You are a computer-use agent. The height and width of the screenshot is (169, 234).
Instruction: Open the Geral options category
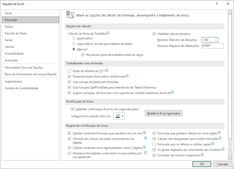(30, 13)
